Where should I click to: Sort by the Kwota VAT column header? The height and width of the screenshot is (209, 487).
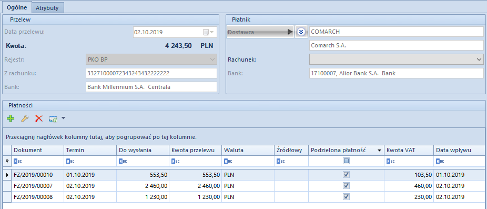409,151
